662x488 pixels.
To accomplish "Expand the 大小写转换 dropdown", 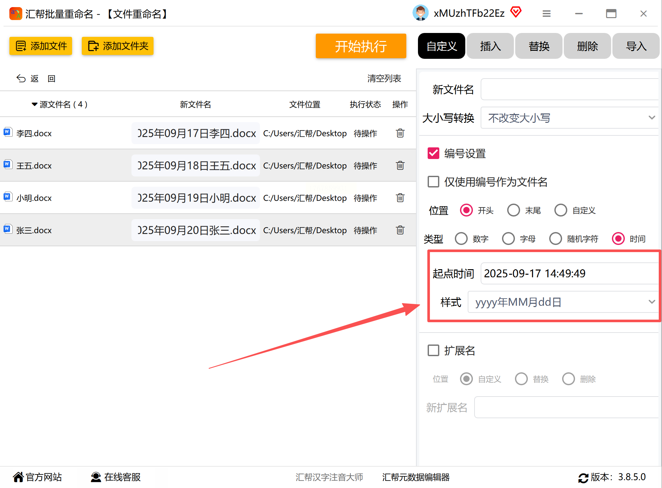I will click(570, 118).
